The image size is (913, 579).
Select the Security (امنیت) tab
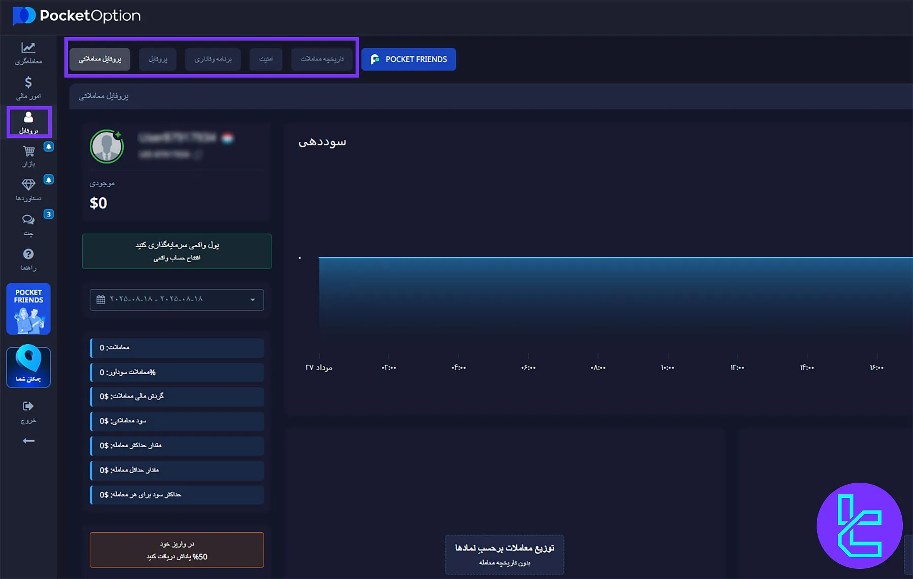(266, 59)
